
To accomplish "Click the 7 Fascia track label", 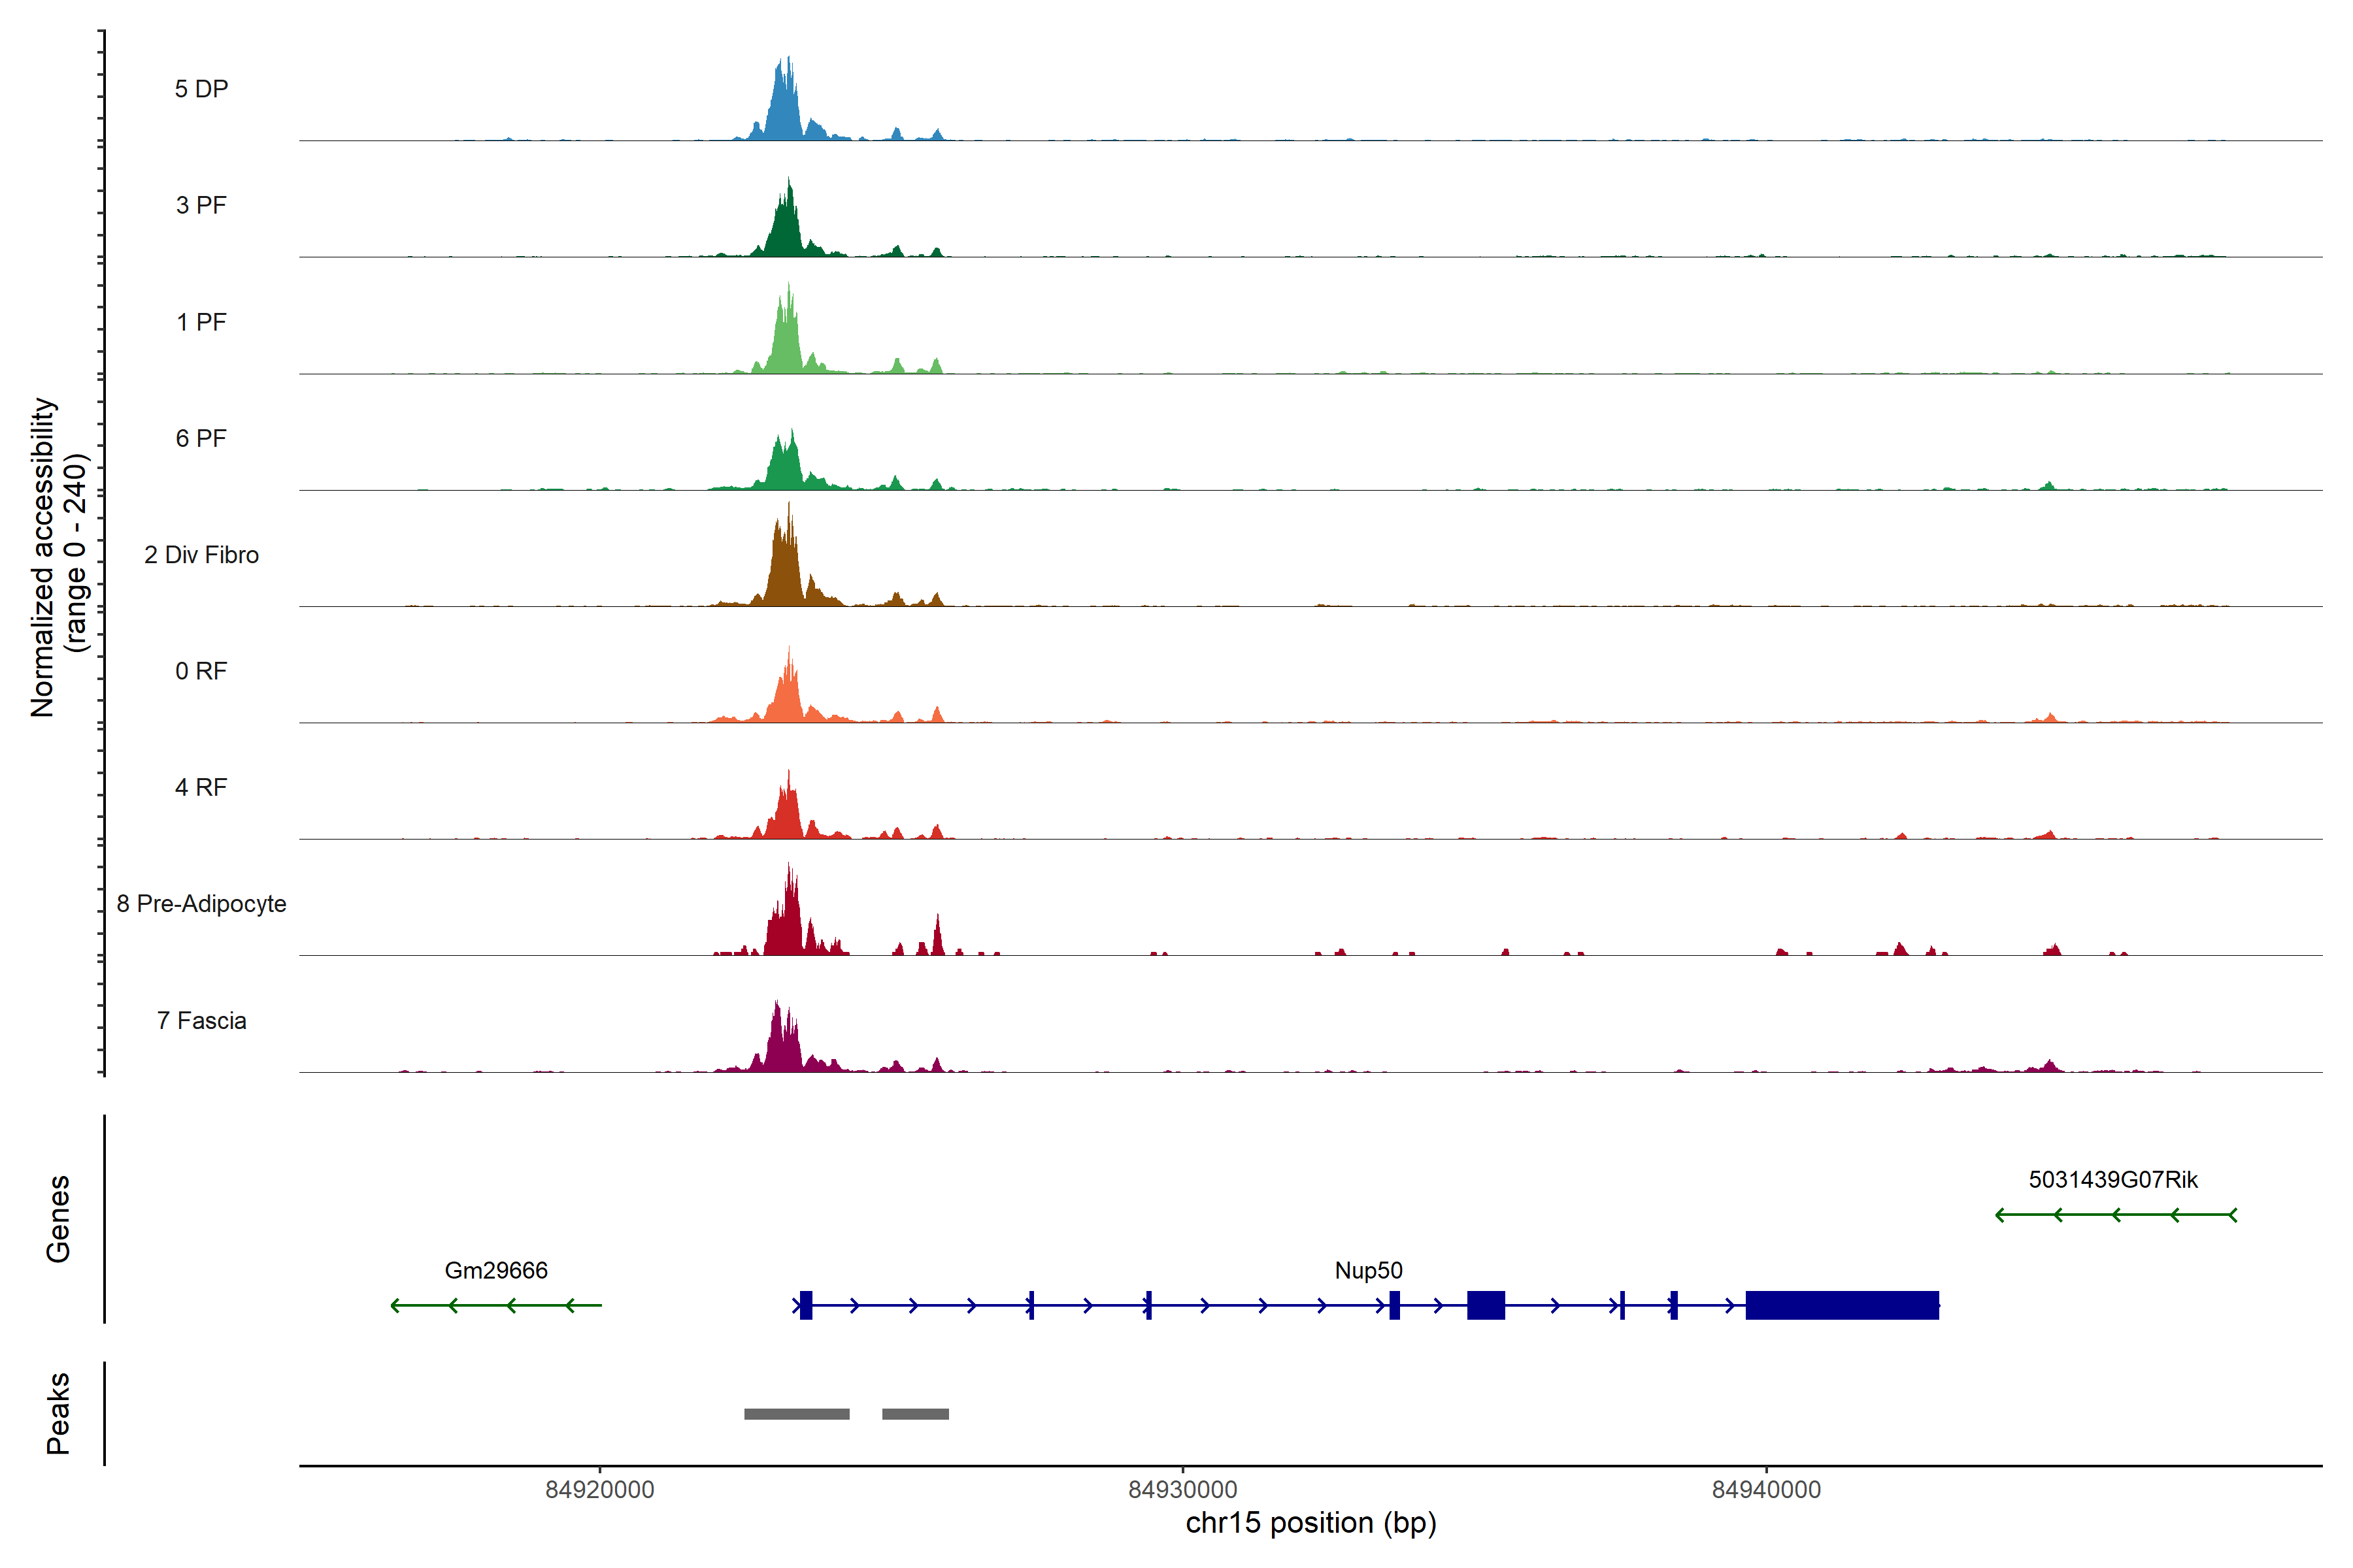I will pyautogui.click(x=201, y=1020).
